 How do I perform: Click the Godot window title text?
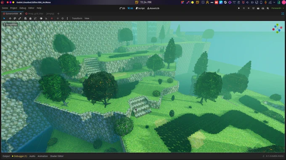tap(34, 3)
